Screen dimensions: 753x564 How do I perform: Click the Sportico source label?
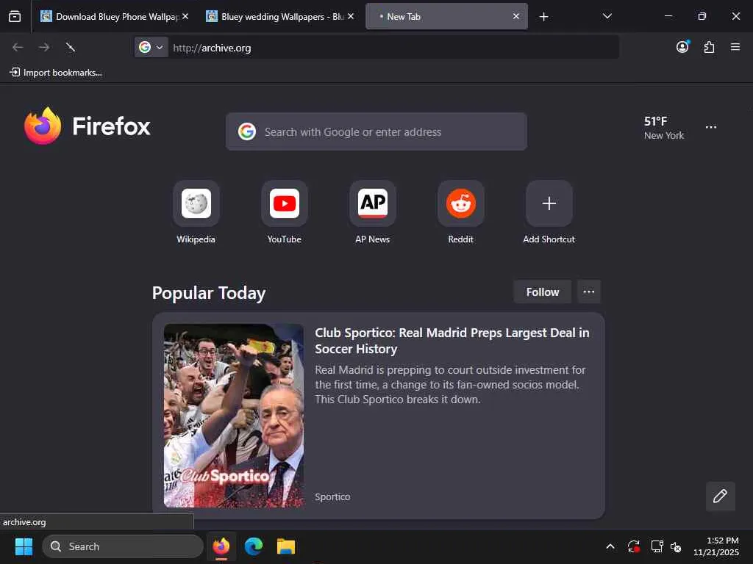click(x=332, y=497)
